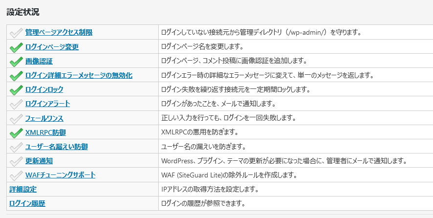This screenshot has width=433, height=218.
Task: Select the XMLRPC防御 link
Action: coord(45,132)
